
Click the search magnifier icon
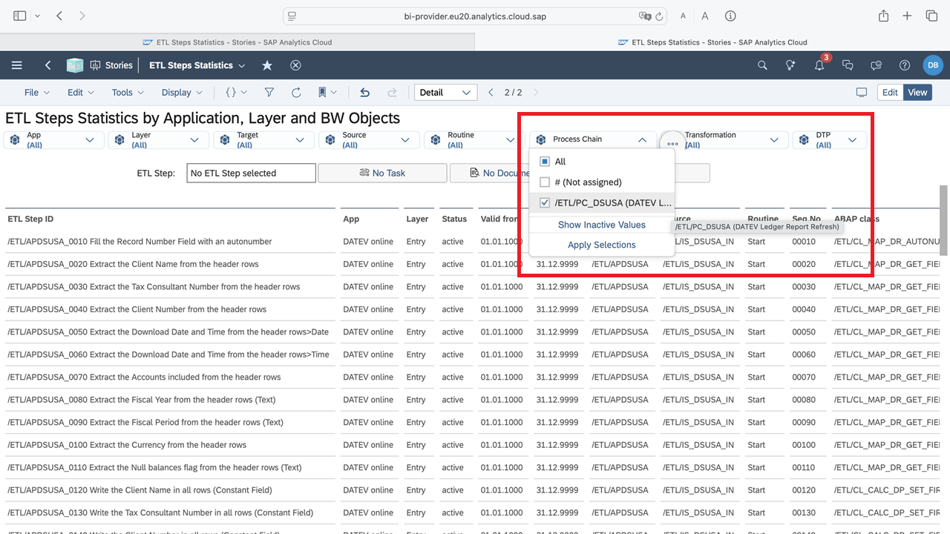(762, 65)
